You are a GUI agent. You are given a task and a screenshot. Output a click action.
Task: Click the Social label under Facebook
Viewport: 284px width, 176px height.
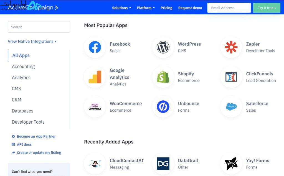pos(115,51)
